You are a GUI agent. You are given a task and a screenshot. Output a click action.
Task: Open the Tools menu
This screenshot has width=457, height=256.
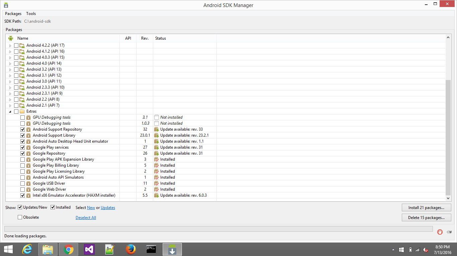coord(31,14)
